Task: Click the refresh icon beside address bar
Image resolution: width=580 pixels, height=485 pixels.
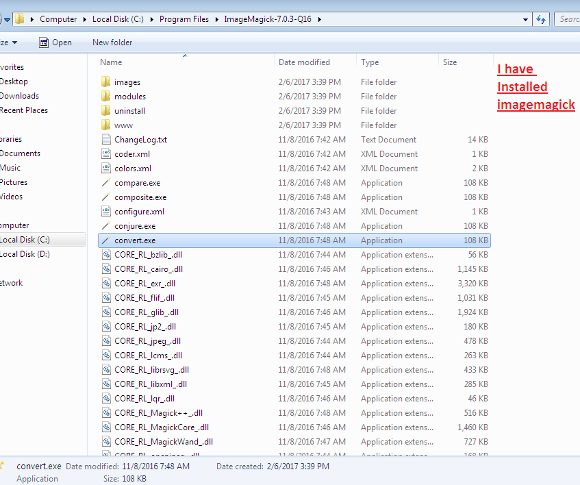Action: pos(541,19)
